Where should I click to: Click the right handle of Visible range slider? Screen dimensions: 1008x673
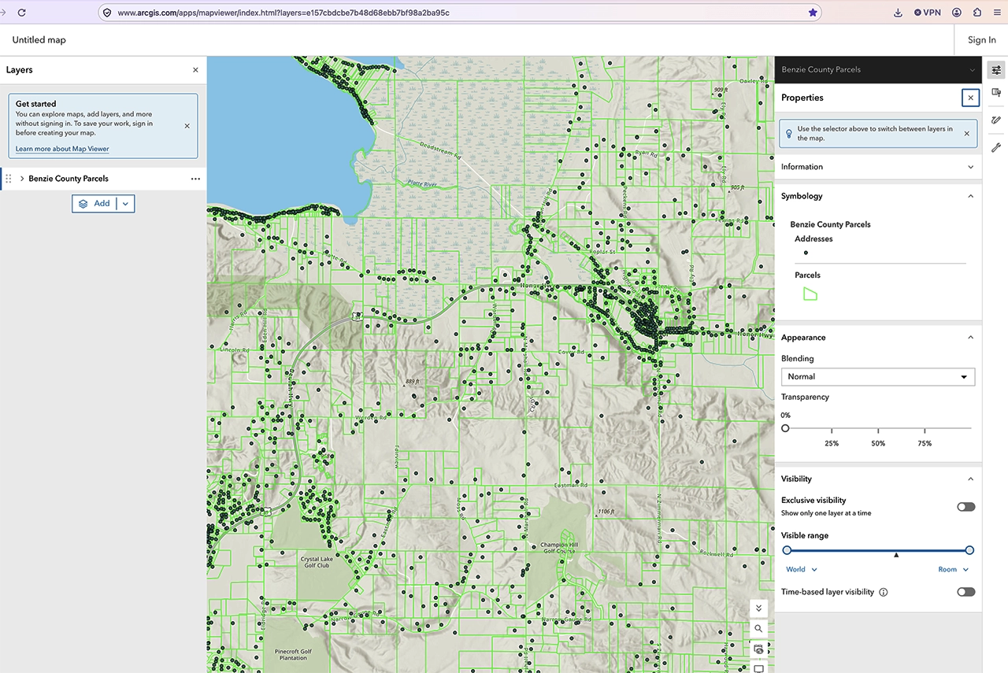tap(969, 550)
